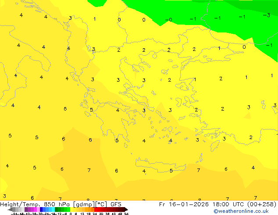The height and width of the screenshot is (215, 278).
Task: Select the GFS model label
Action: (x=116, y=204)
